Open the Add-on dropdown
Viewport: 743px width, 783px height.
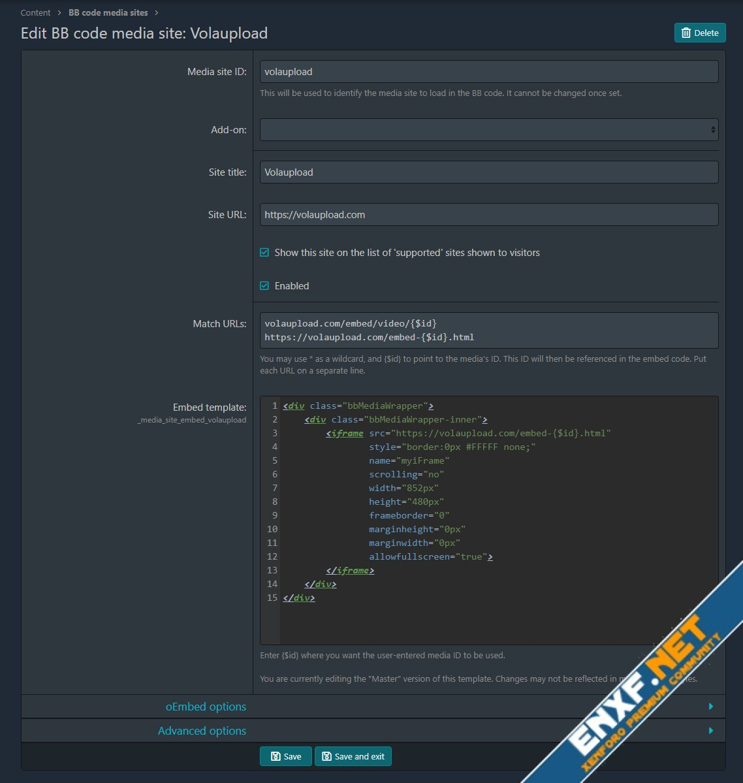click(x=488, y=130)
